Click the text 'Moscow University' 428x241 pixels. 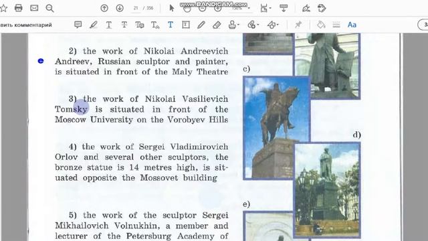tap(94, 120)
